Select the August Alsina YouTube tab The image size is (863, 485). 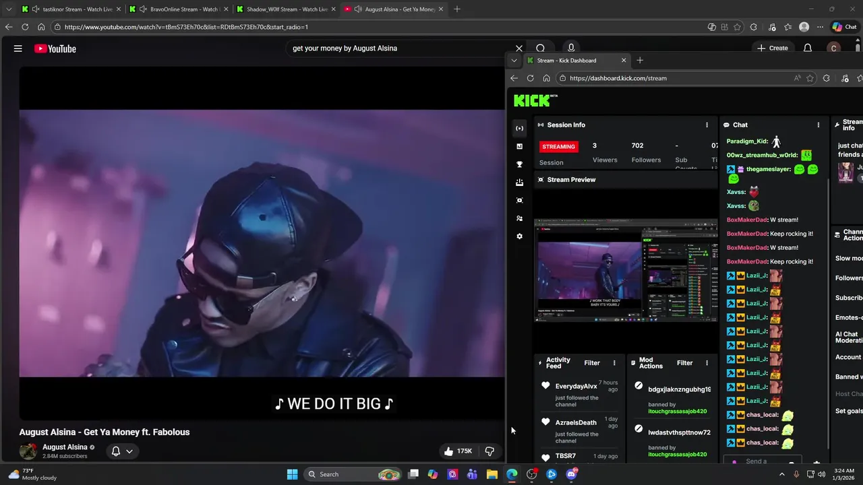pyautogui.click(x=393, y=9)
